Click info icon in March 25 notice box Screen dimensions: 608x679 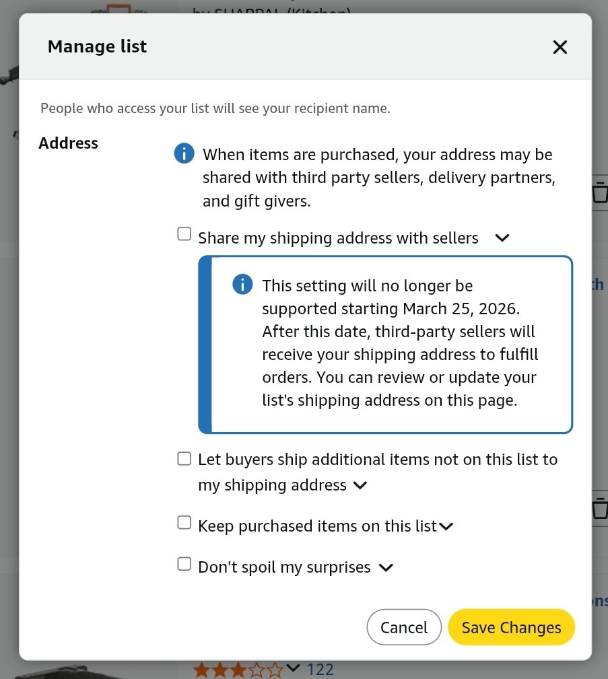242,285
